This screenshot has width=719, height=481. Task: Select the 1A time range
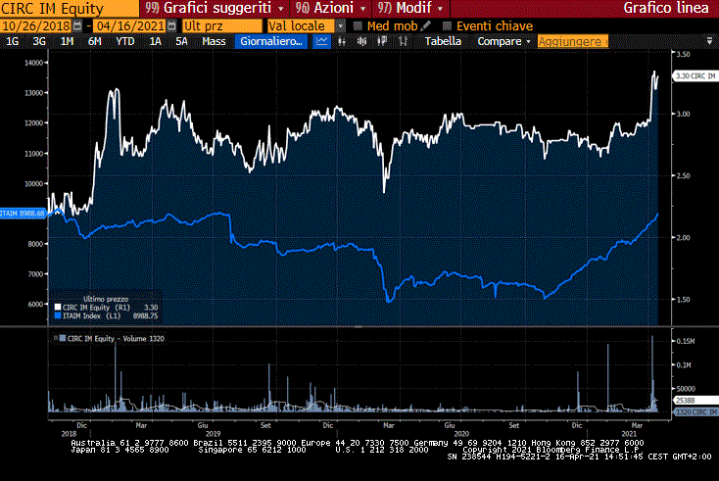[156, 41]
